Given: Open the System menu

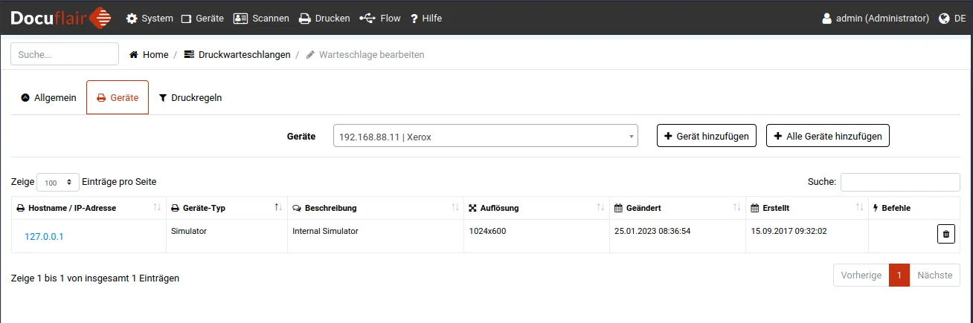Looking at the screenshot, I should click(150, 19).
